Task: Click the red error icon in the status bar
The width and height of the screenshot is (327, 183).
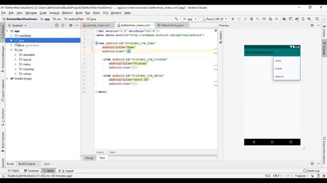Action: (x=324, y=176)
